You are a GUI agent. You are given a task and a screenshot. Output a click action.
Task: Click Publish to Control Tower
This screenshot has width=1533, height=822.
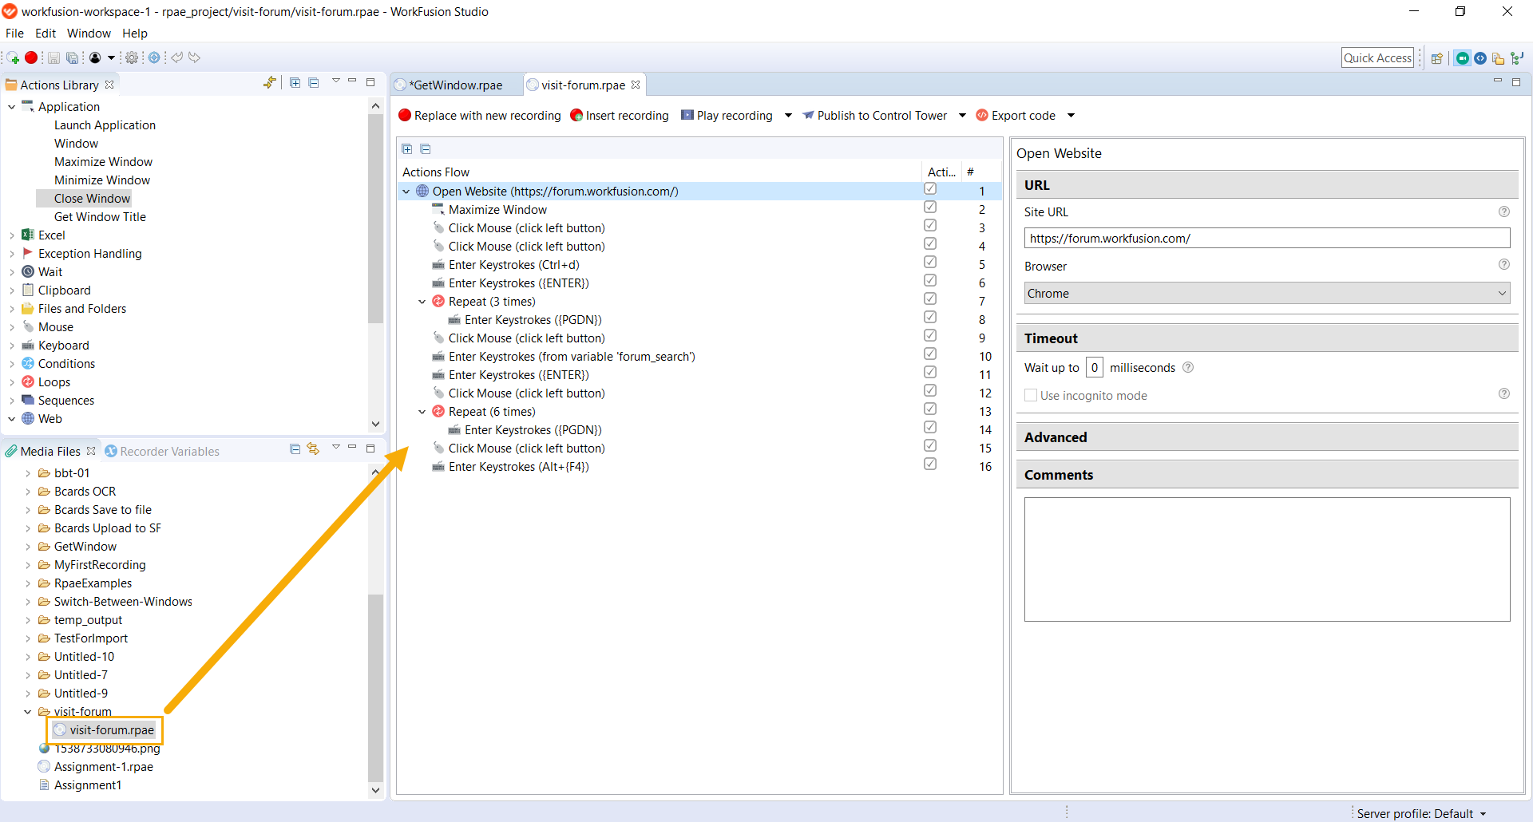coord(874,116)
